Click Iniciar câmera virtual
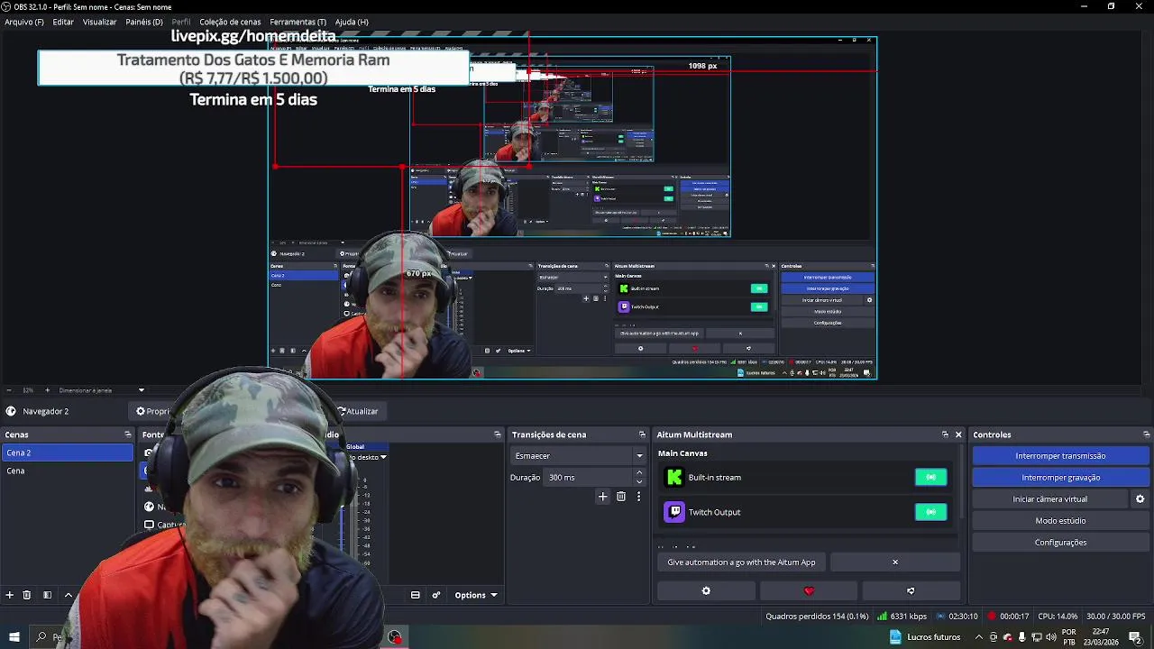1154x649 pixels. tap(1049, 499)
